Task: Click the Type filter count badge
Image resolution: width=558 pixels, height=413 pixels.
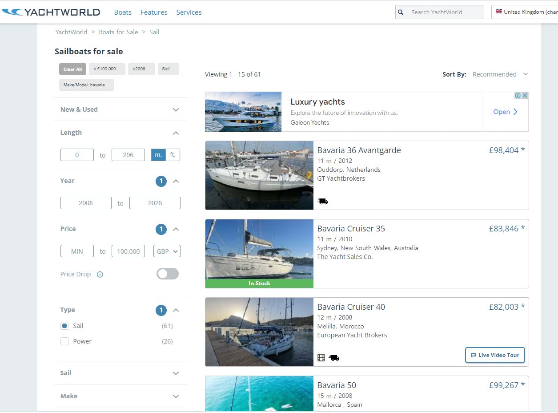Action: point(161,310)
